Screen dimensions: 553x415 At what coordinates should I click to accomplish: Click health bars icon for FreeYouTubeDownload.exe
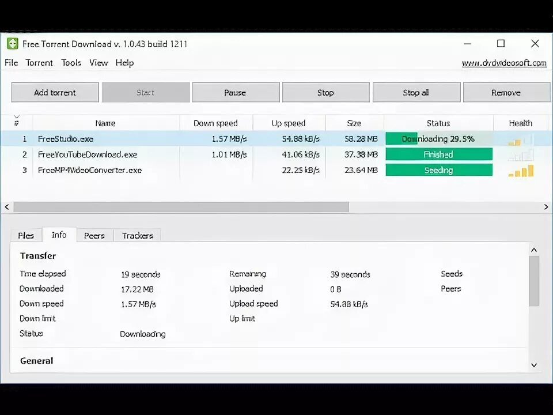coord(521,156)
